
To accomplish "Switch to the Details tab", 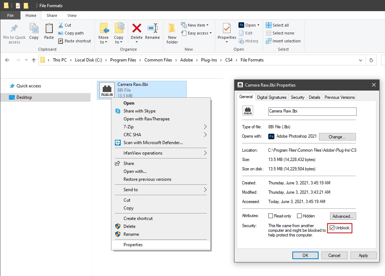I will click(314, 97).
